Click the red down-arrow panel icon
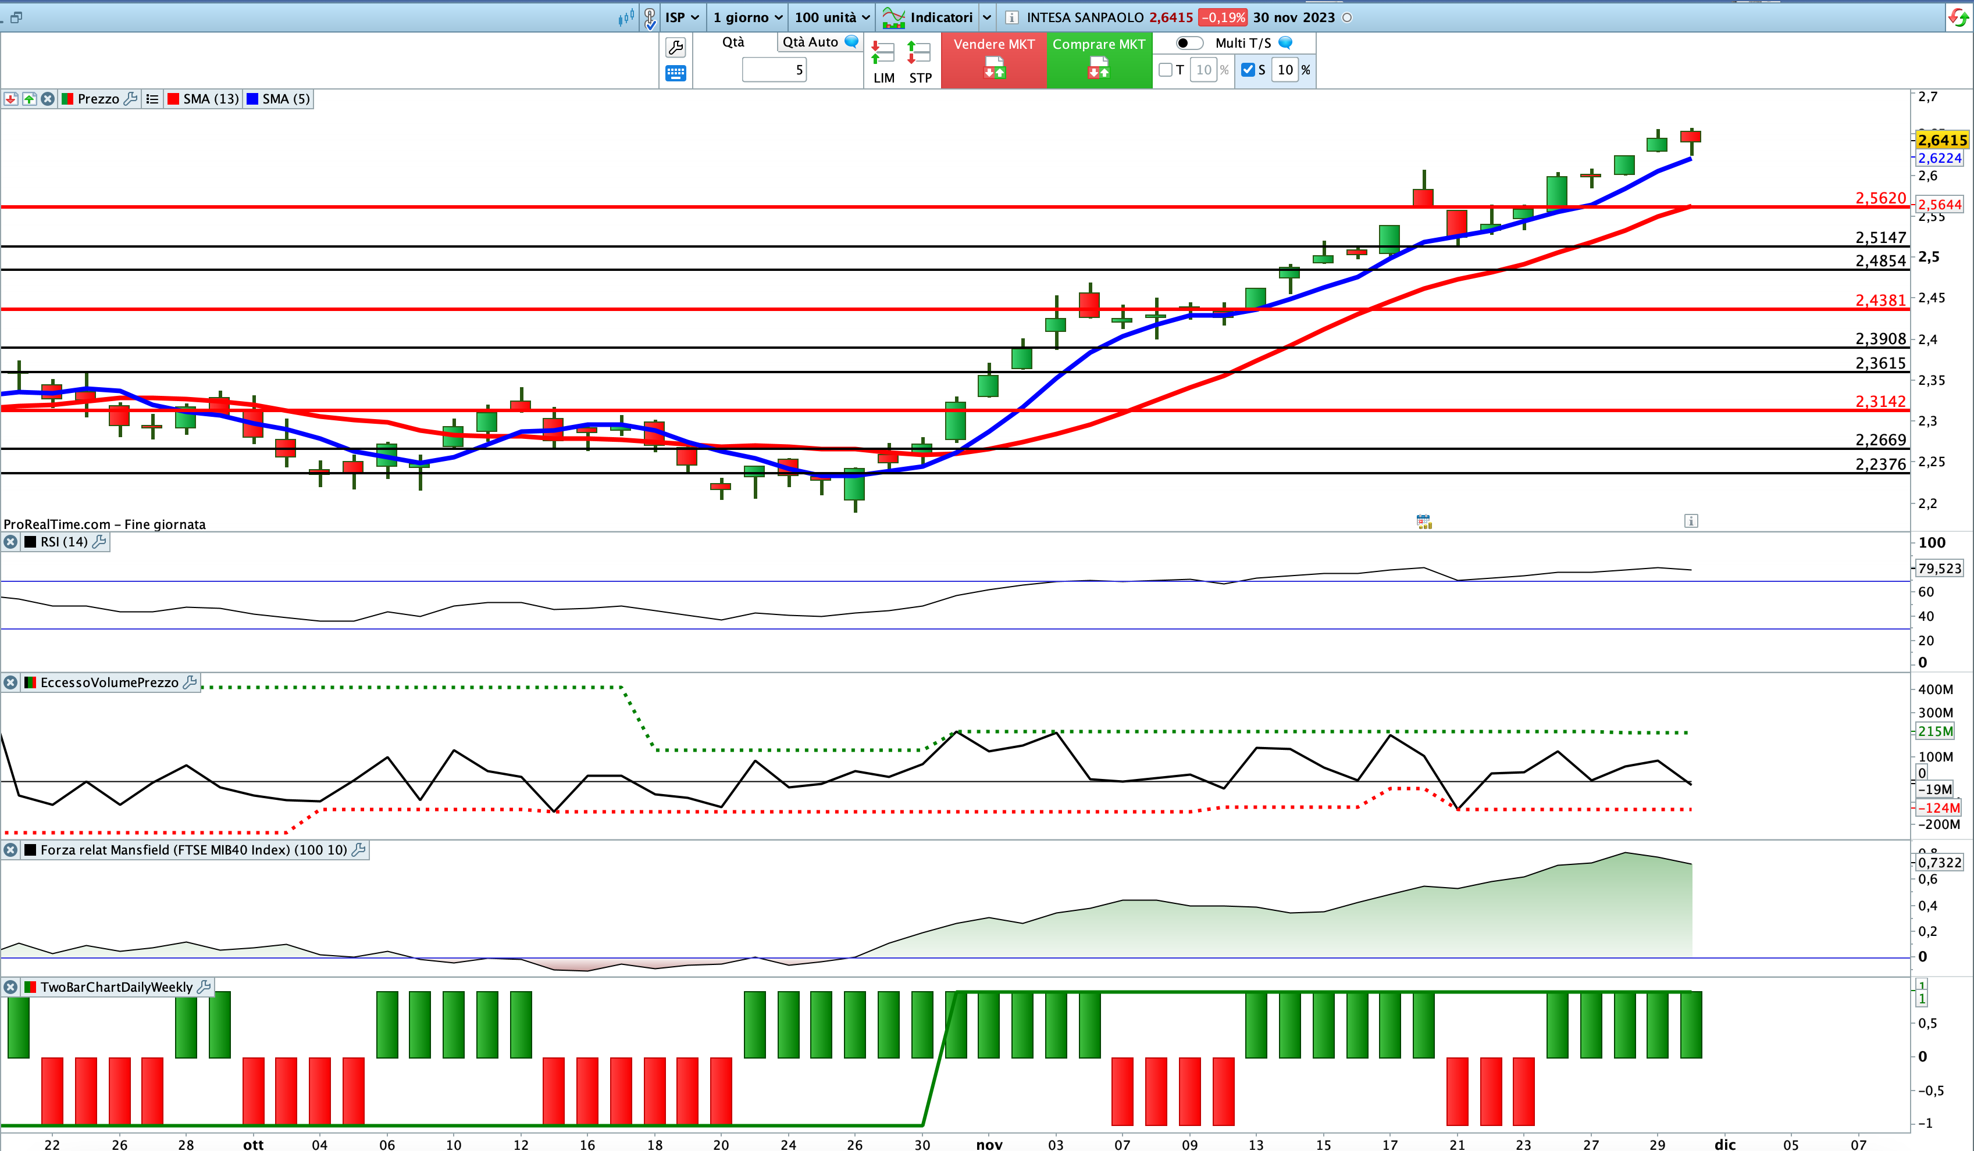Viewport: 1974px width, 1151px height. click(x=11, y=99)
